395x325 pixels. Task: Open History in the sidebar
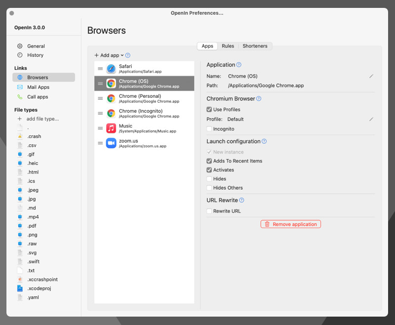coord(35,55)
